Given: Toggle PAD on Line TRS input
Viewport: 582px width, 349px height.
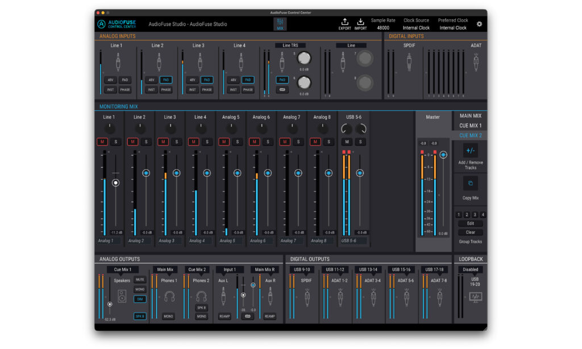Looking at the screenshot, I should coord(282,80).
